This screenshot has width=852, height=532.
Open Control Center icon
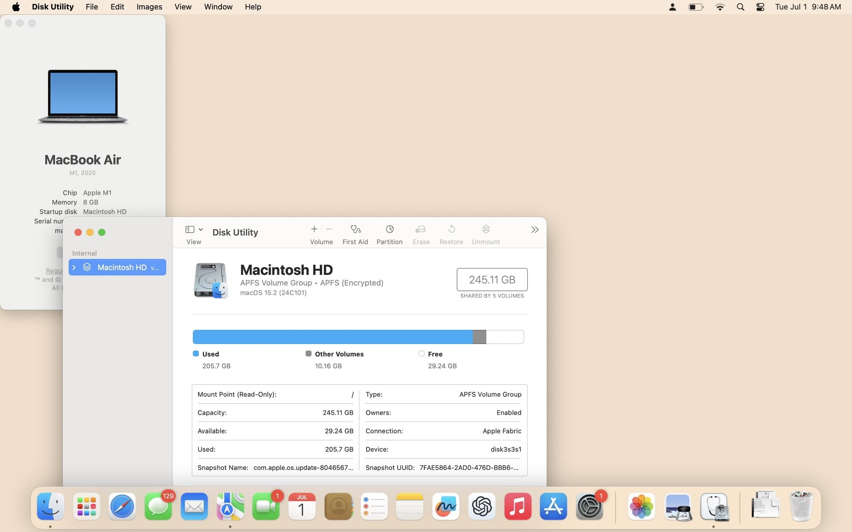point(760,7)
